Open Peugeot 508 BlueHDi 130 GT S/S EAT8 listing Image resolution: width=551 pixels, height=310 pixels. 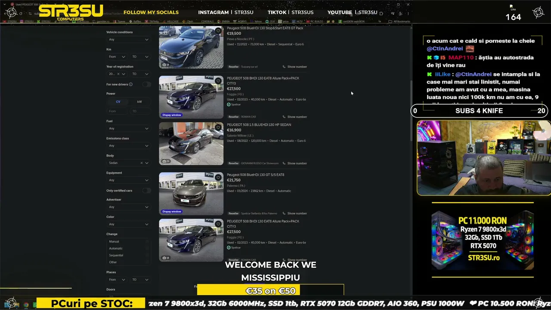tap(255, 175)
